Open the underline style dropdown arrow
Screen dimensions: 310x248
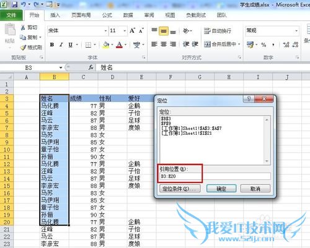click(77, 45)
